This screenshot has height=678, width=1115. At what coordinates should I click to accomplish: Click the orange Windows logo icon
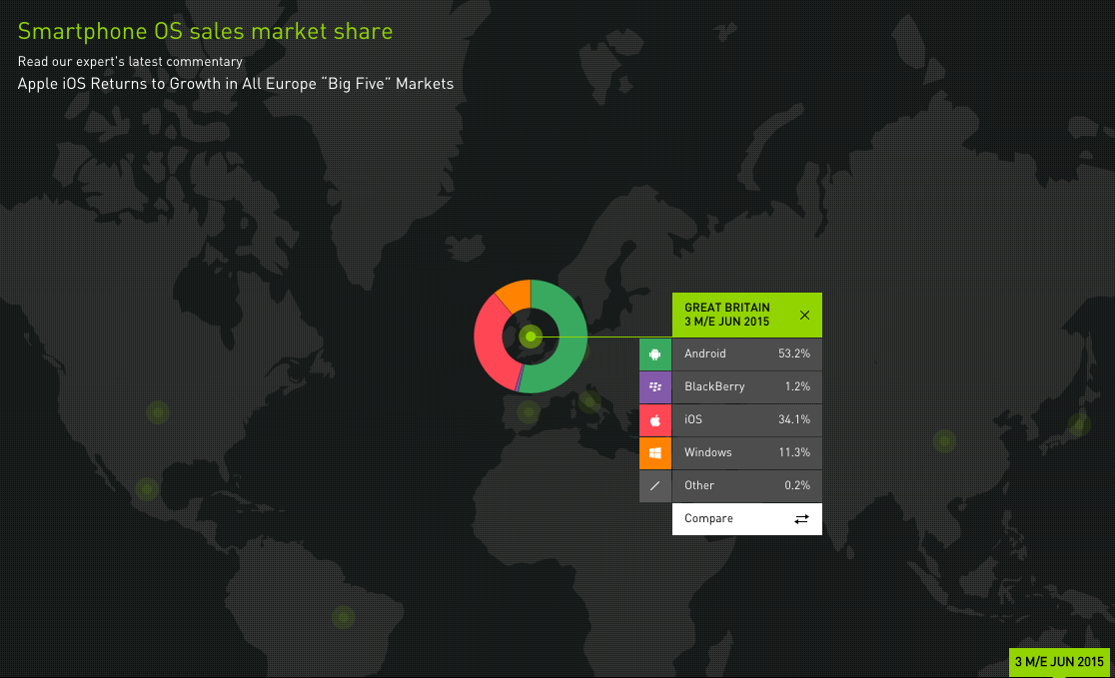[655, 452]
